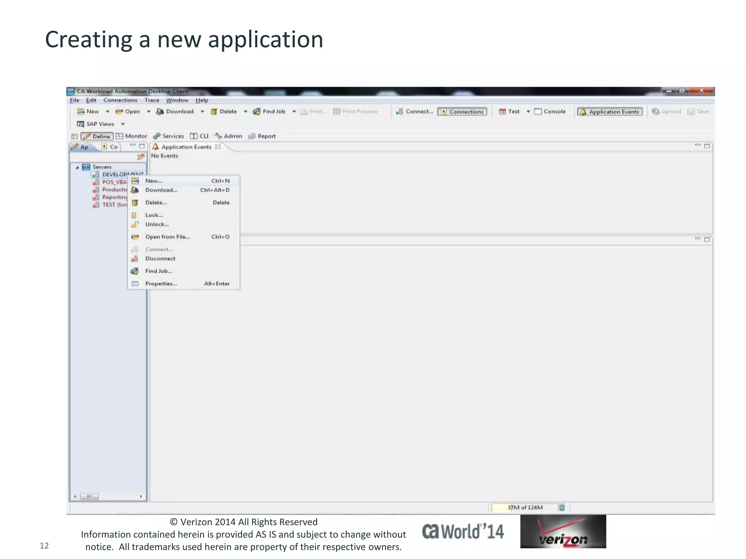Select the Ap tab in left panel

81,147
